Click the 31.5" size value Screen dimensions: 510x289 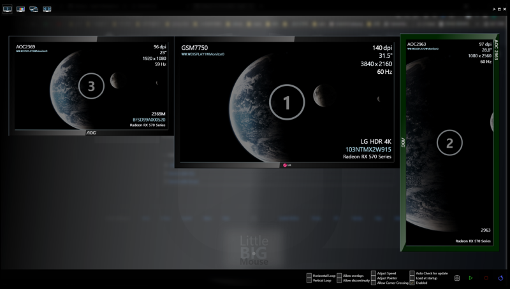tap(386, 56)
